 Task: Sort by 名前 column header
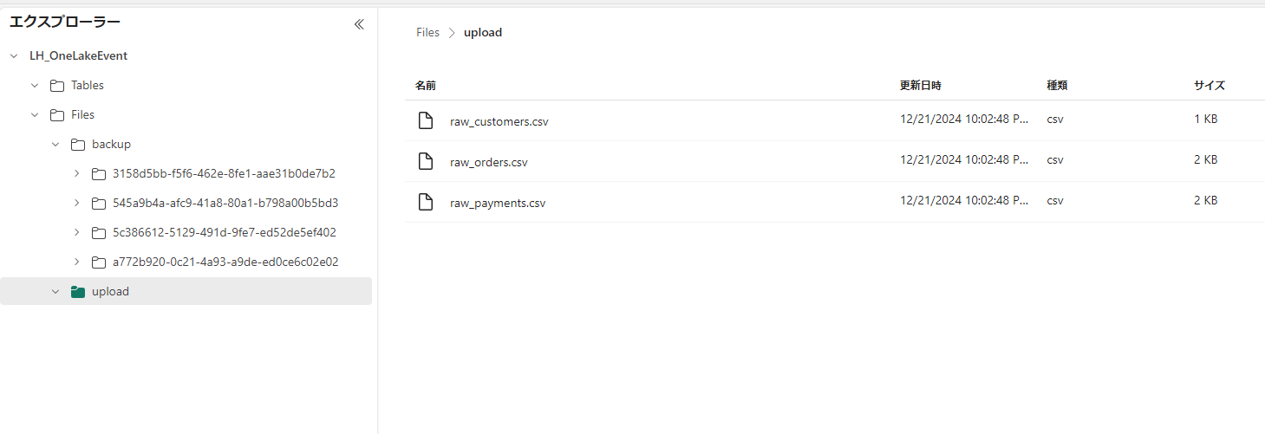click(426, 86)
